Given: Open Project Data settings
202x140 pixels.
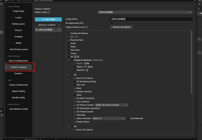Looking at the screenshot, I should pyautogui.click(x=18, y=11).
